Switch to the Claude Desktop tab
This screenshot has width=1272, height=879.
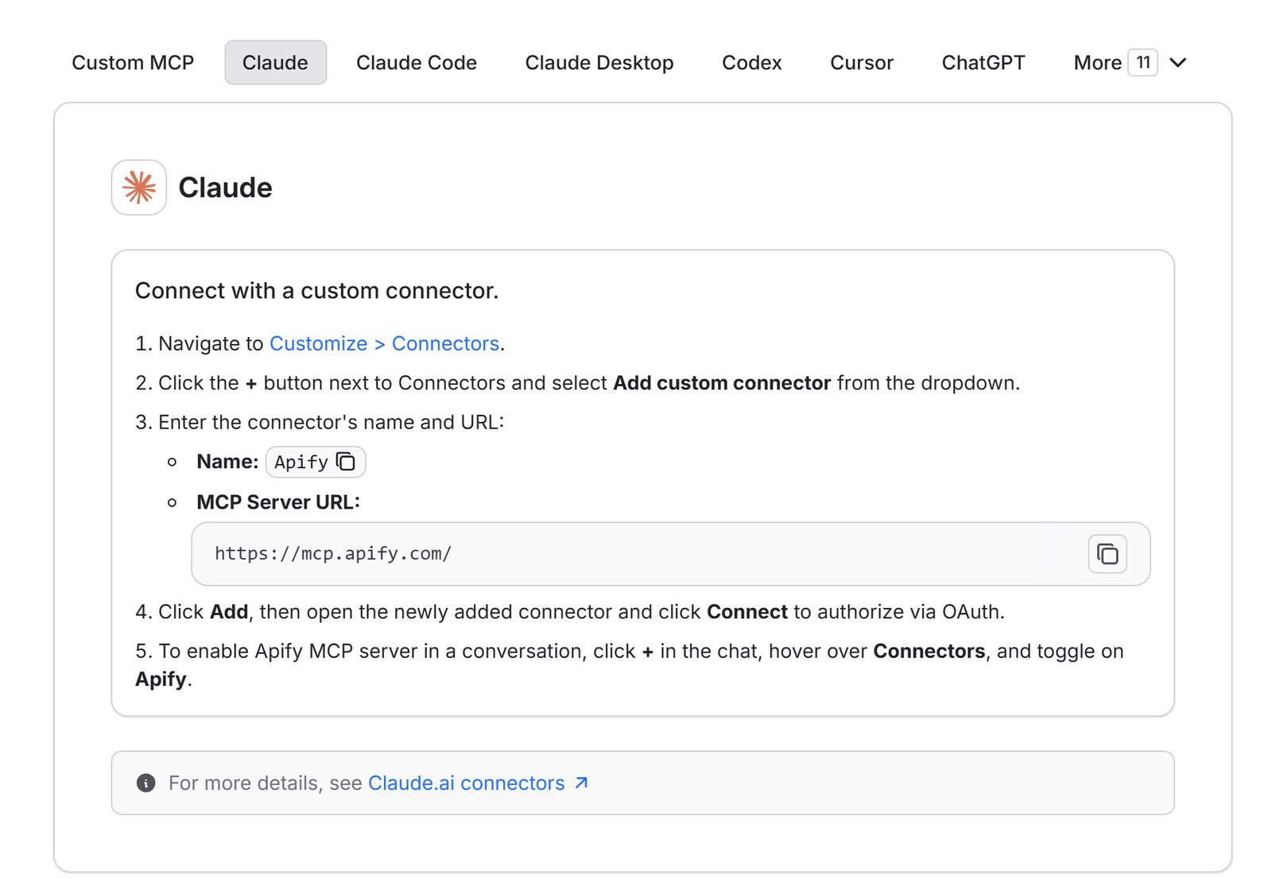pyautogui.click(x=599, y=63)
